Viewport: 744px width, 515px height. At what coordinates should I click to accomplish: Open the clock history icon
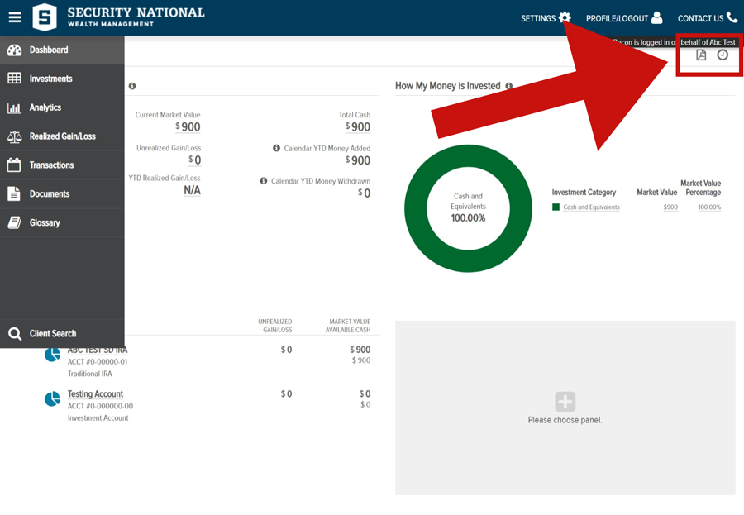point(723,55)
